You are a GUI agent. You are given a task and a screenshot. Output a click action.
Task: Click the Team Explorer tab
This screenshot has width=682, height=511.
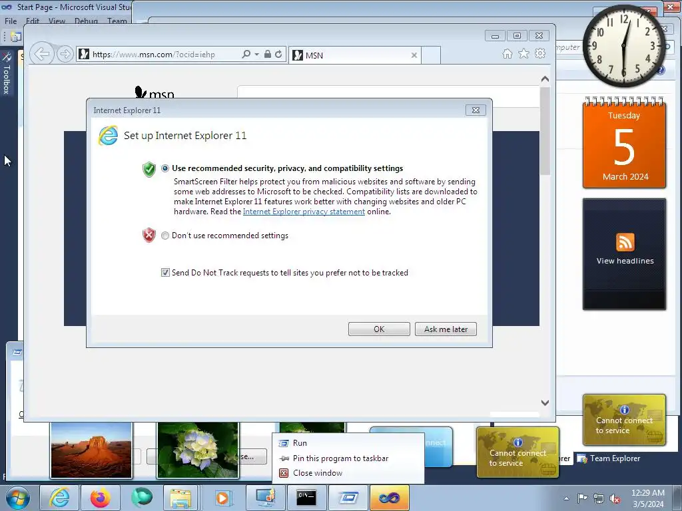pyautogui.click(x=609, y=458)
